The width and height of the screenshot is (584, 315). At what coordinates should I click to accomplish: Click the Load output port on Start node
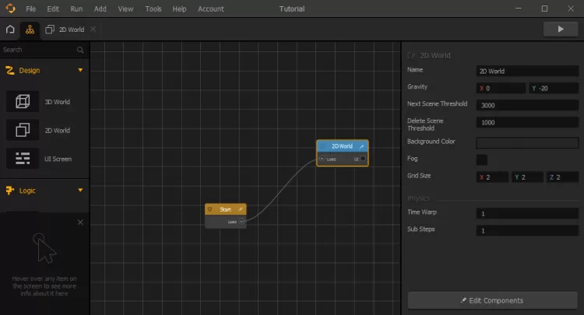click(x=241, y=222)
